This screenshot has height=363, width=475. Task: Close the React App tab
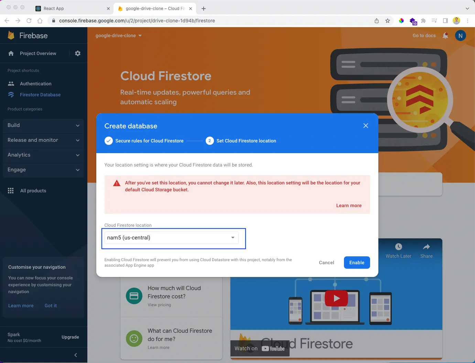108,9
